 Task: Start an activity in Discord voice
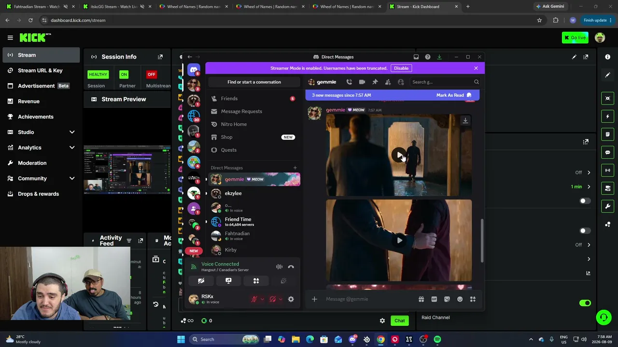(256, 280)
